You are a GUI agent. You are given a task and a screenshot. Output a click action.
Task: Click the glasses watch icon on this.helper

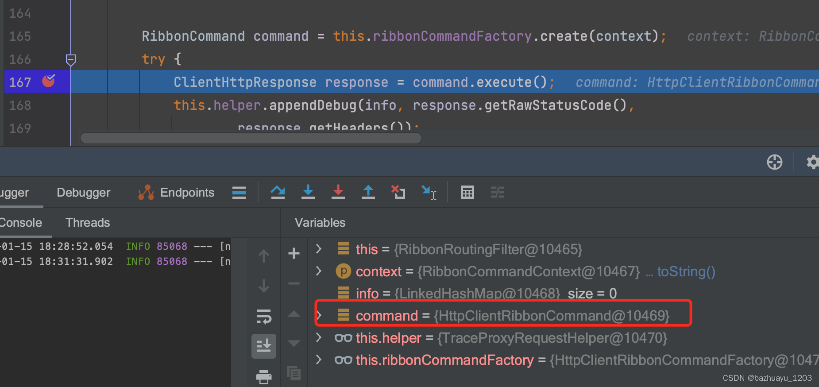[344, 338]
